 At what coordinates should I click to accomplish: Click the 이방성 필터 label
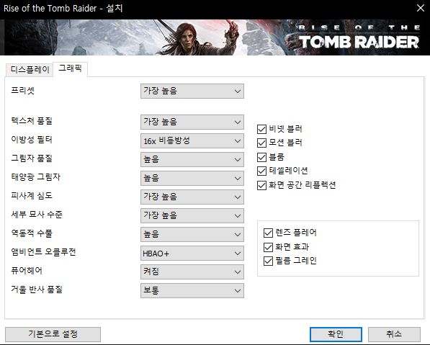point(32,140)
